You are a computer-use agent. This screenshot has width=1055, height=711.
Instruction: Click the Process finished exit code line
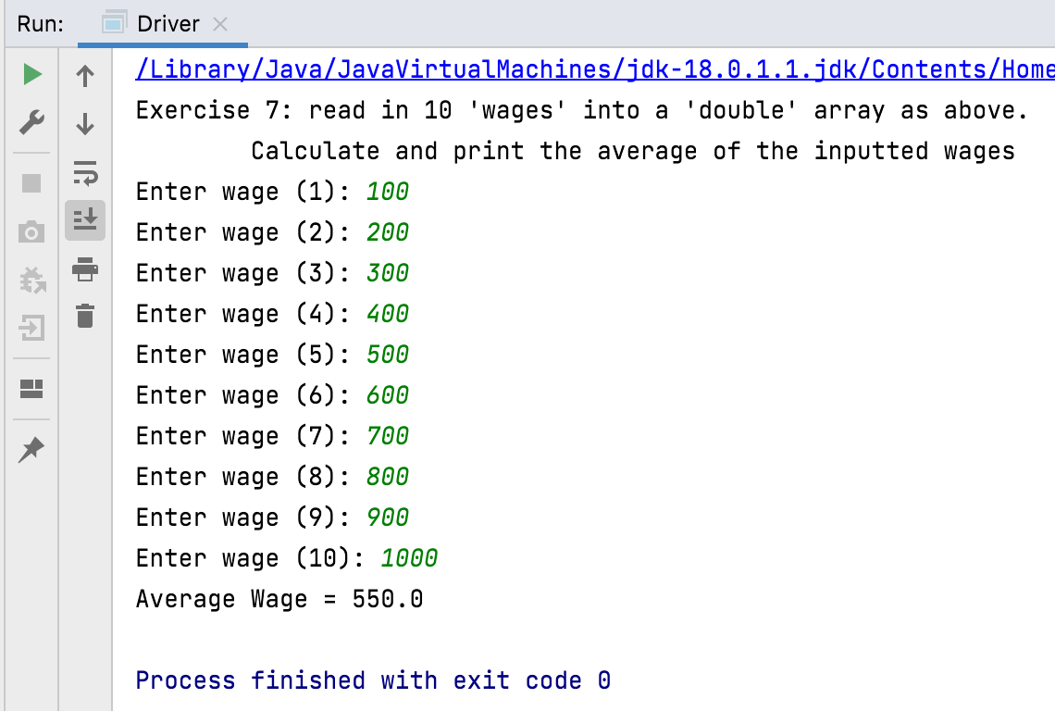(x=373, y=680)
